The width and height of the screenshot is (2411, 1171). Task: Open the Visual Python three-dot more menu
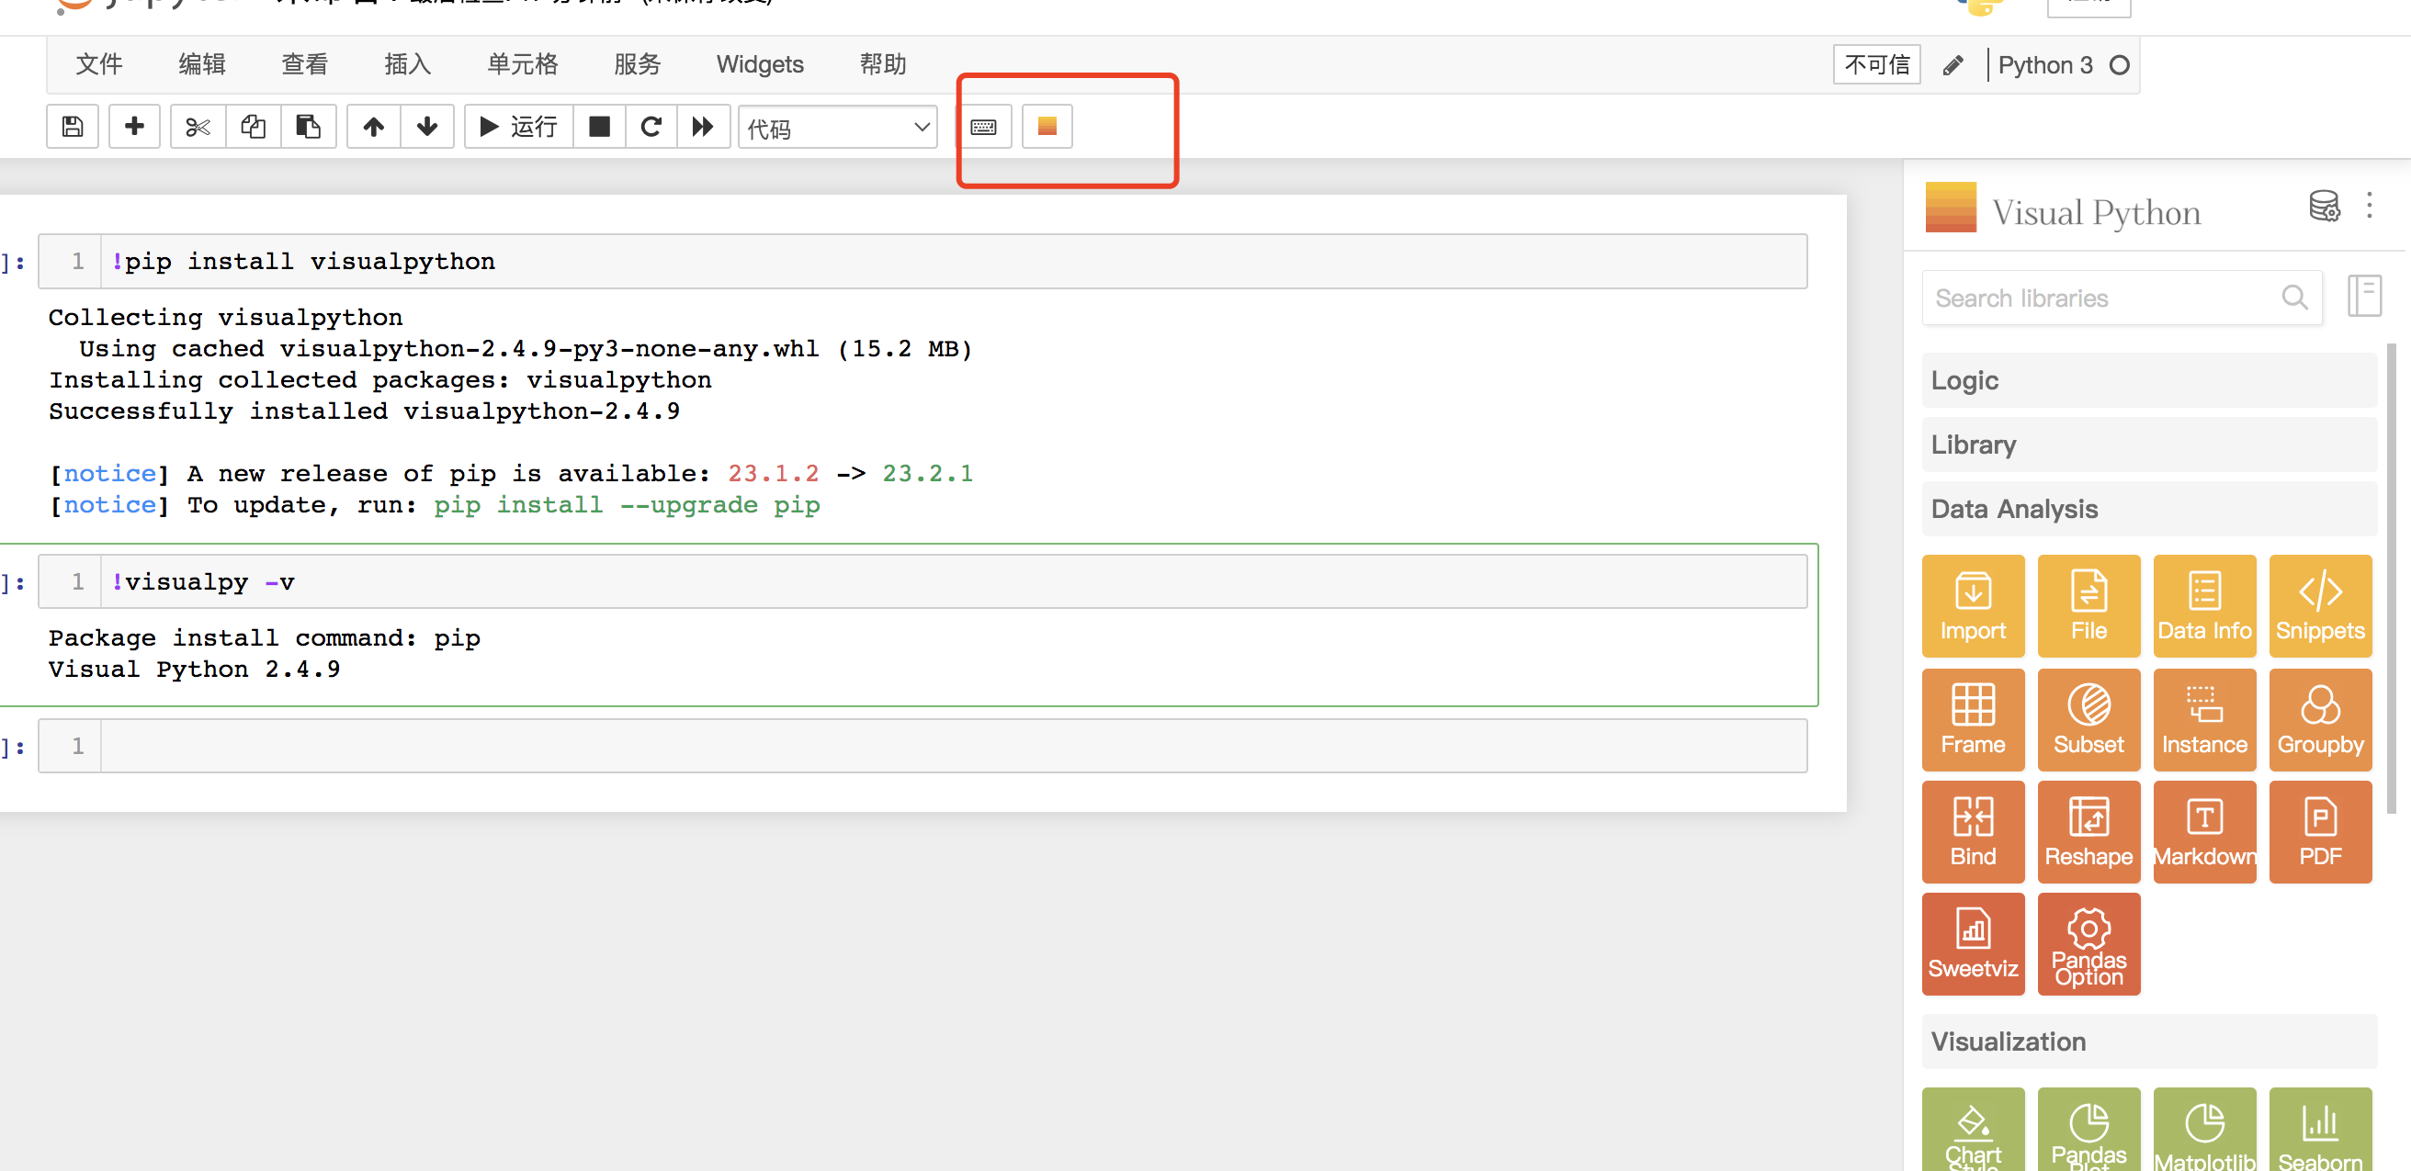pyautogui.click(x=2370, y=206)
